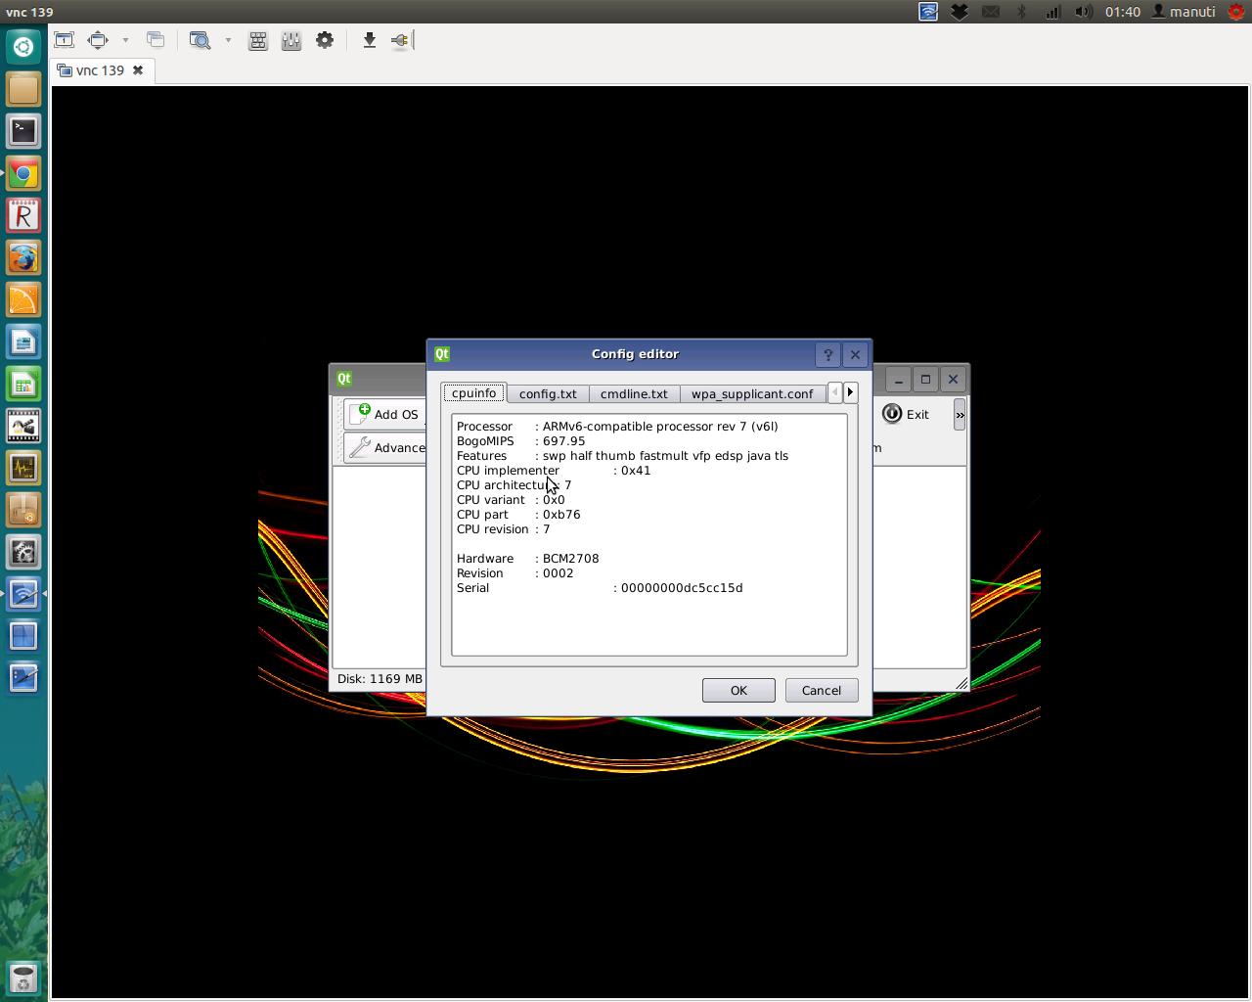This screenshot has height=1002, width=1252.
Task: Select the wpa_supplicant.conf tab
Action: [x=751, y=393]
